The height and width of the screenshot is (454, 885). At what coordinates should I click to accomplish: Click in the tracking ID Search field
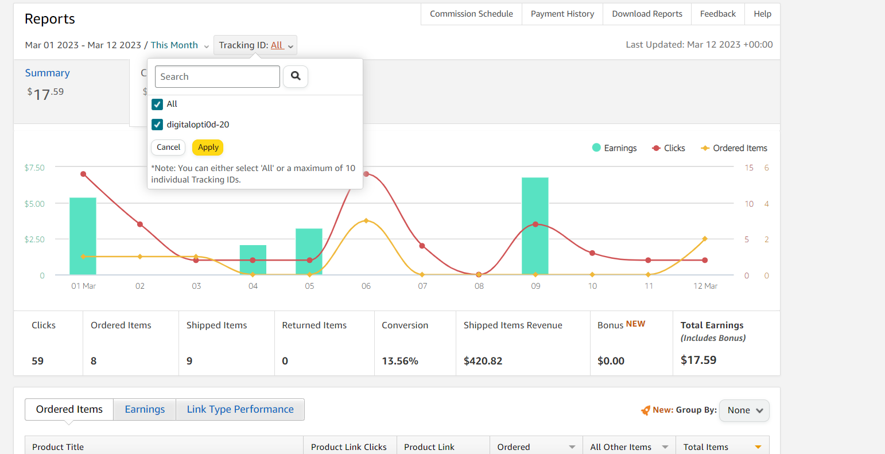pyautogui.click(x=218, y=76)
